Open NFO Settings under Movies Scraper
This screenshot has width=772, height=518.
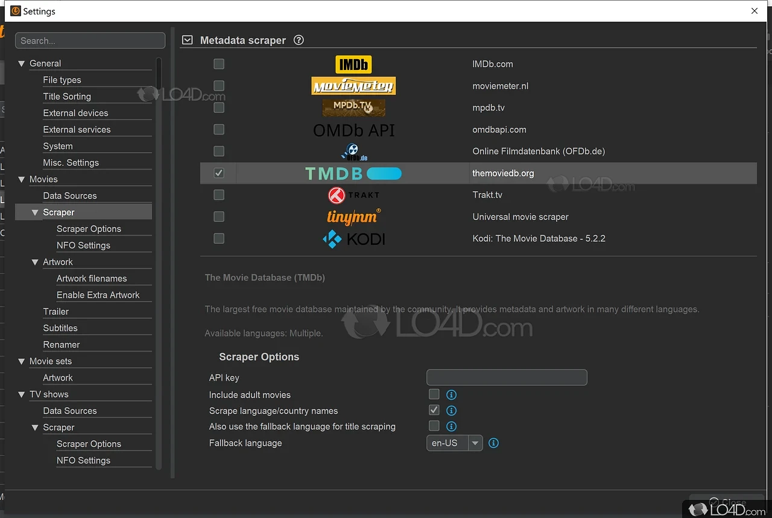[x=83, y=245]
